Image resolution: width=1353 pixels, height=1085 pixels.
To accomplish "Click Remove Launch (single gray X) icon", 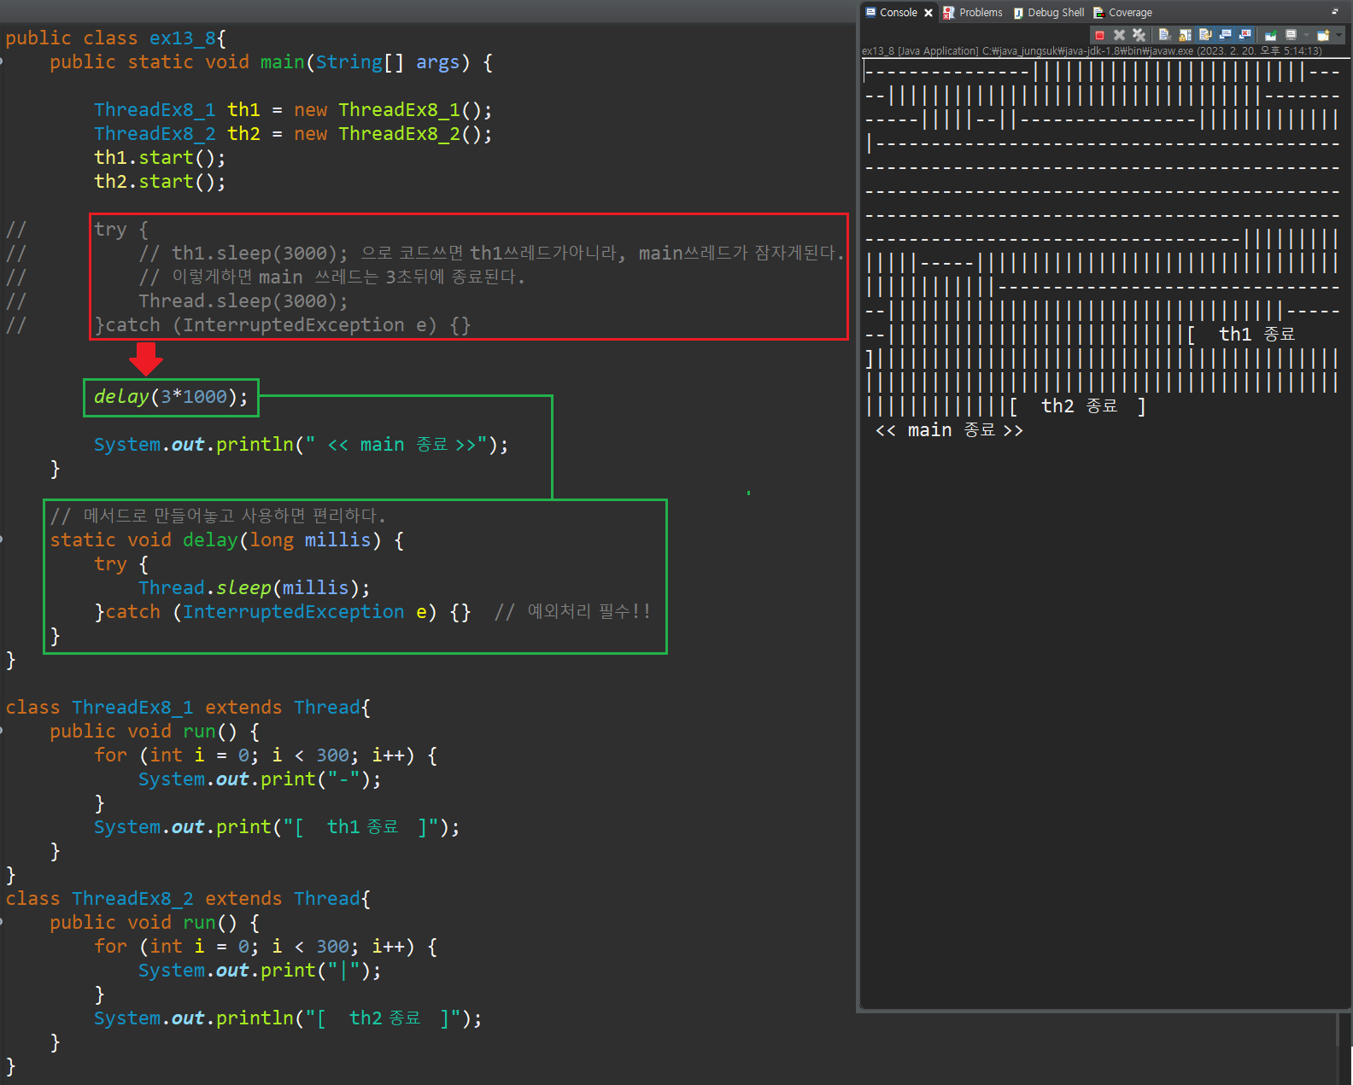I will 1119,35.
